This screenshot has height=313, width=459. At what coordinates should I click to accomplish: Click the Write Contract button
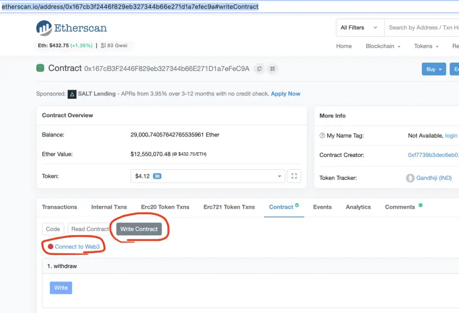point(139,229)
